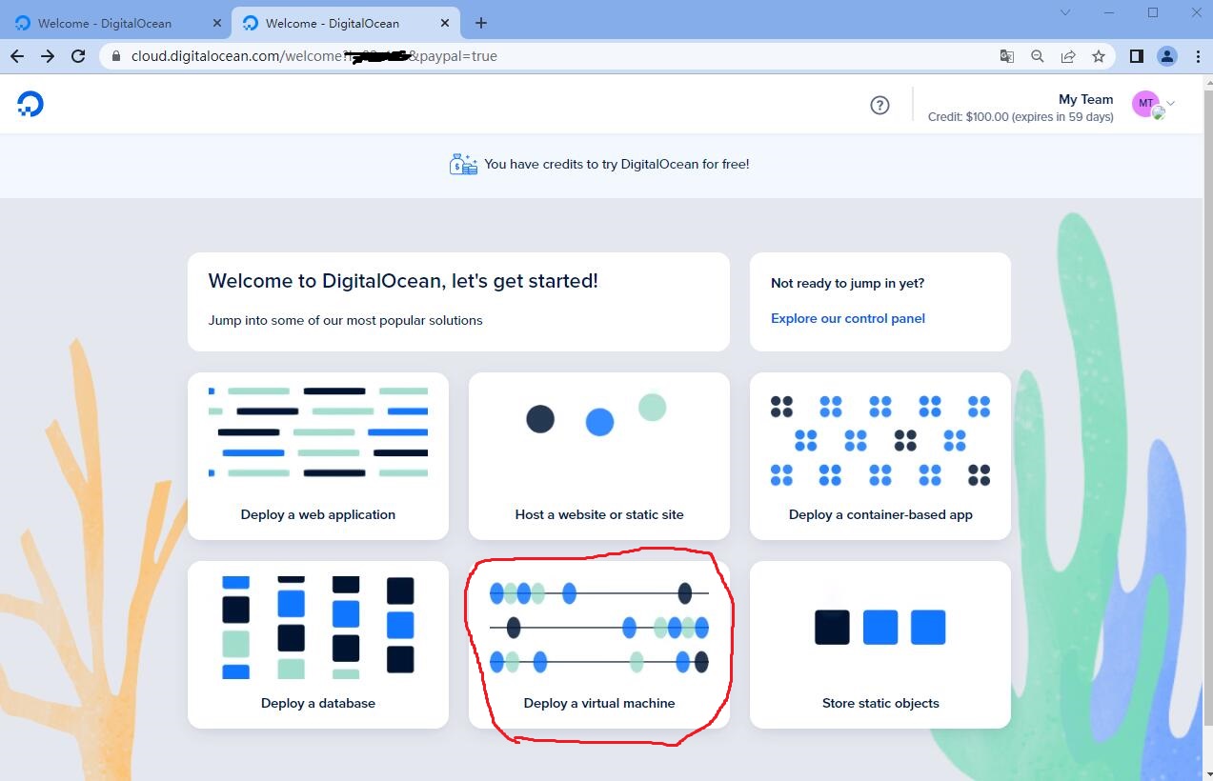
Task: Select the Deploy a virtual machine card
Action: [x=599, y=645]
